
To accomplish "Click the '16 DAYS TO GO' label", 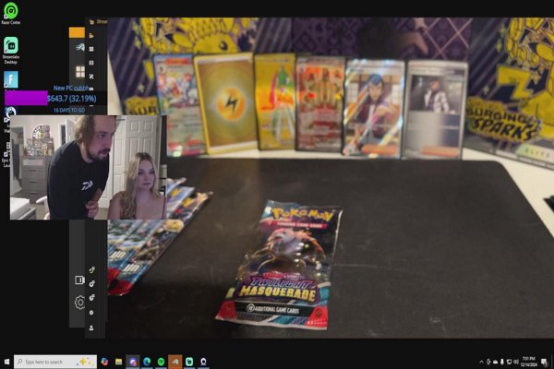I will pyautogui.click(x=69, y=110).
